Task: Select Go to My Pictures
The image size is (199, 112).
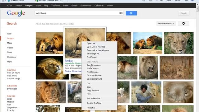Action: click(x=94, y=75)
